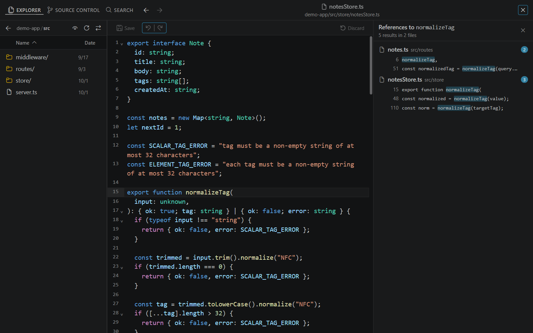Collapse the fold arrow on line 28
Image resolution: width=533 pixels, height=333 pixels.
tap(122, 314)
